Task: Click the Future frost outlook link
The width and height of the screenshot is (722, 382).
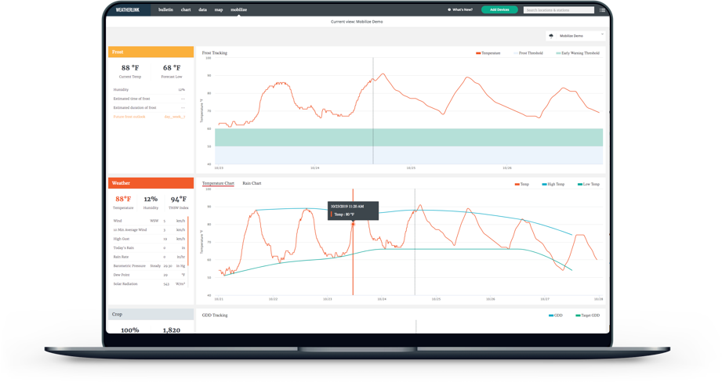Action: 129,117
